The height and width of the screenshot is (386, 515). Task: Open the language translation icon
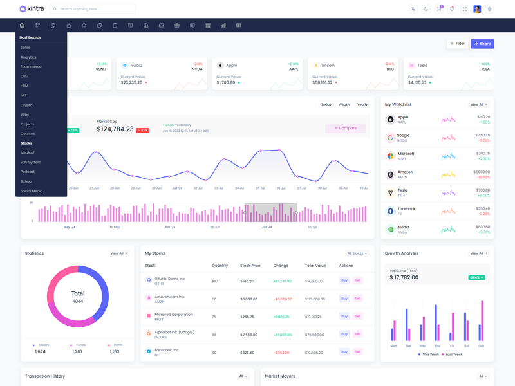[x=413, y=9]
